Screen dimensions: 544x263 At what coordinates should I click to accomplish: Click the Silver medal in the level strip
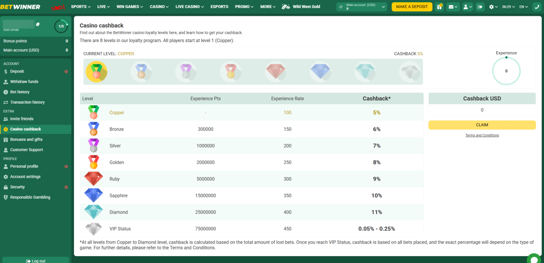[x=186, y=72]
